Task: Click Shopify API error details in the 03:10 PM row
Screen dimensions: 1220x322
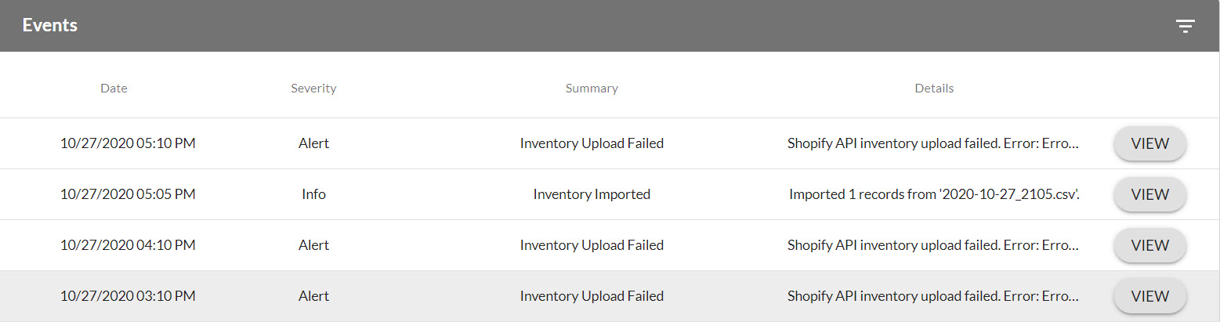Action: pos(932,296)
